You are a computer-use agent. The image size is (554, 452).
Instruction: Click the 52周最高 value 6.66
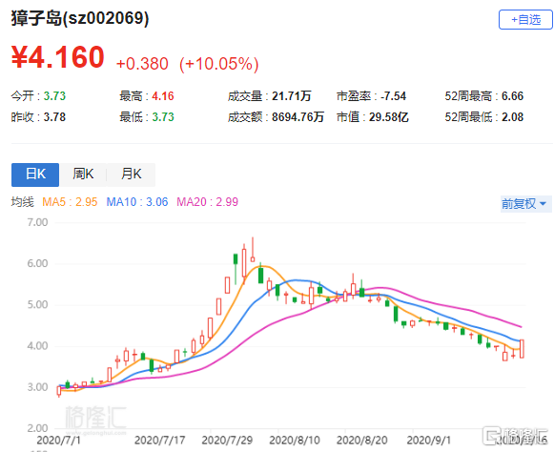pyautogui.click(x=512, y=96)
